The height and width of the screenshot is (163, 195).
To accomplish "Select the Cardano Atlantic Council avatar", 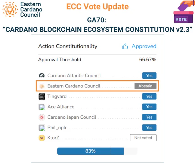I will pos(42,75).
